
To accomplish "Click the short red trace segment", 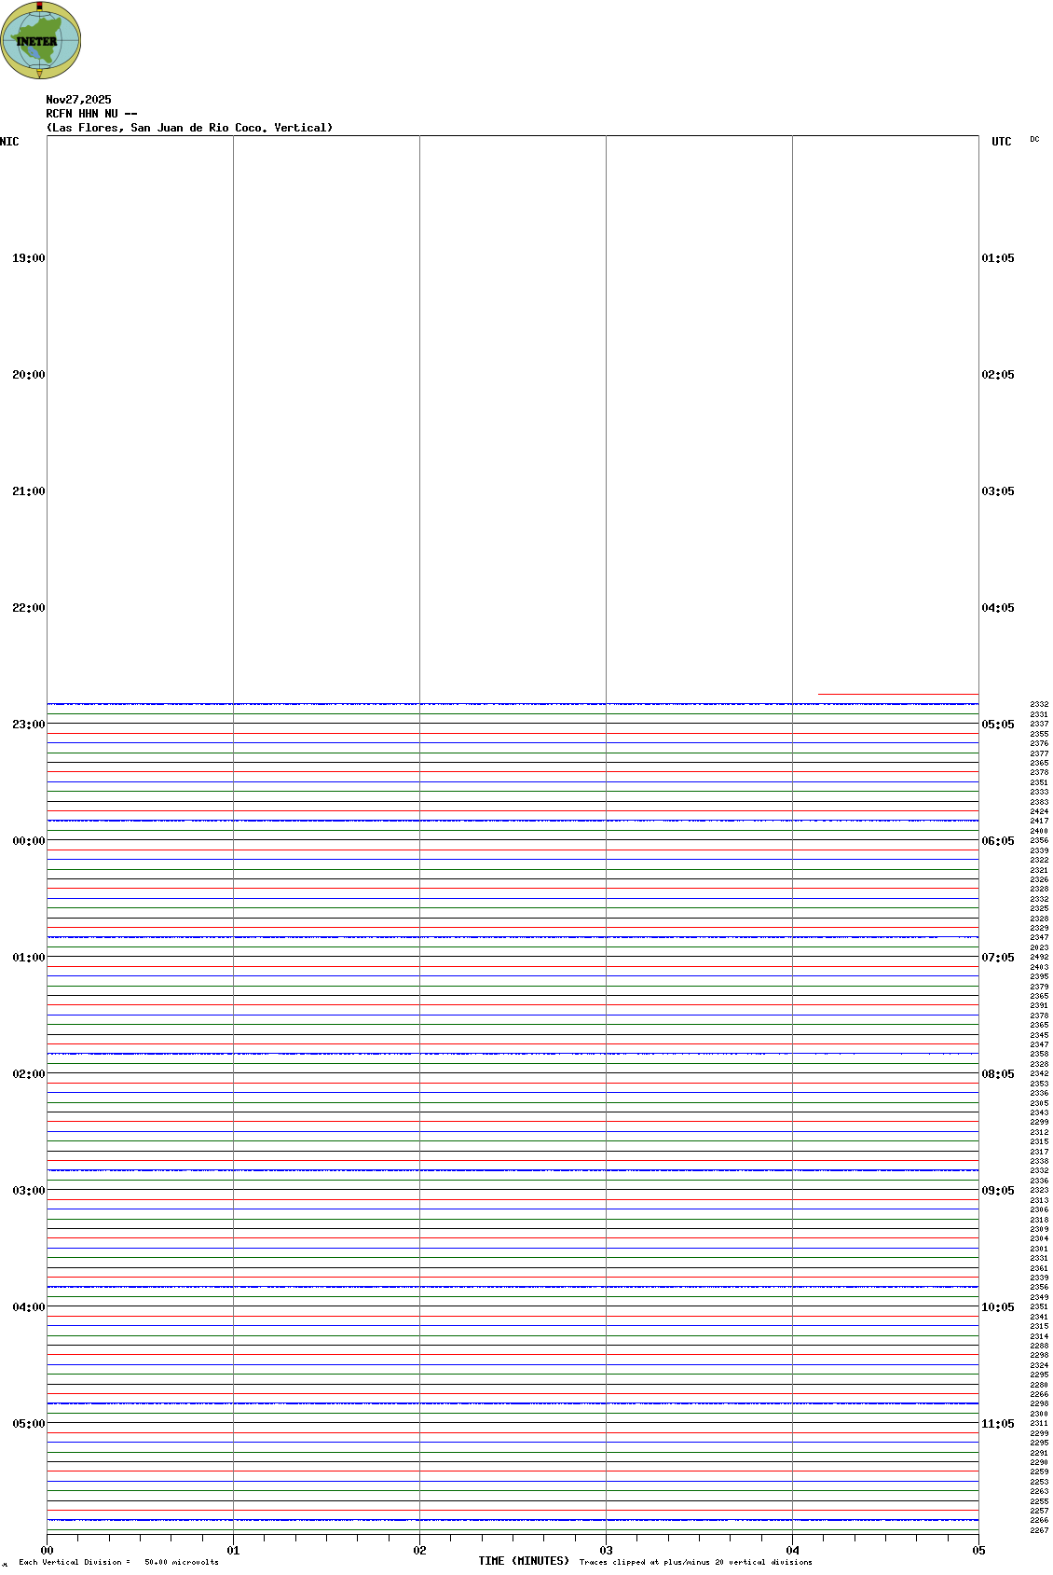I will coord(897,695).
